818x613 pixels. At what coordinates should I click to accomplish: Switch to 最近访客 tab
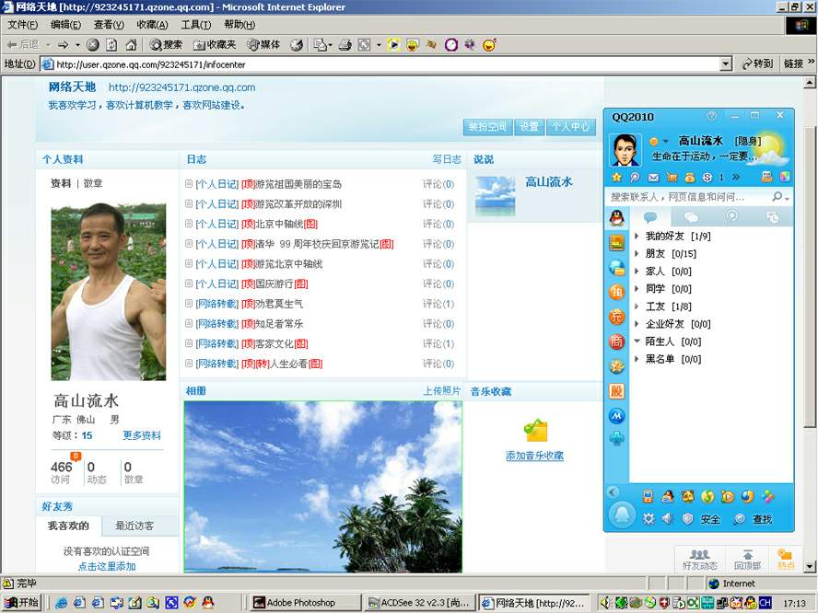point(134,526)
